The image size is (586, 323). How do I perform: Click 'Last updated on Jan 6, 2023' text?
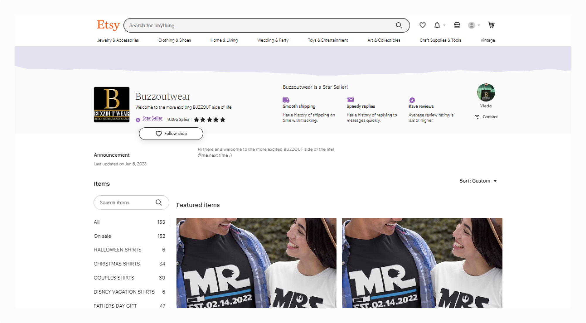click(x=120, y=164)
